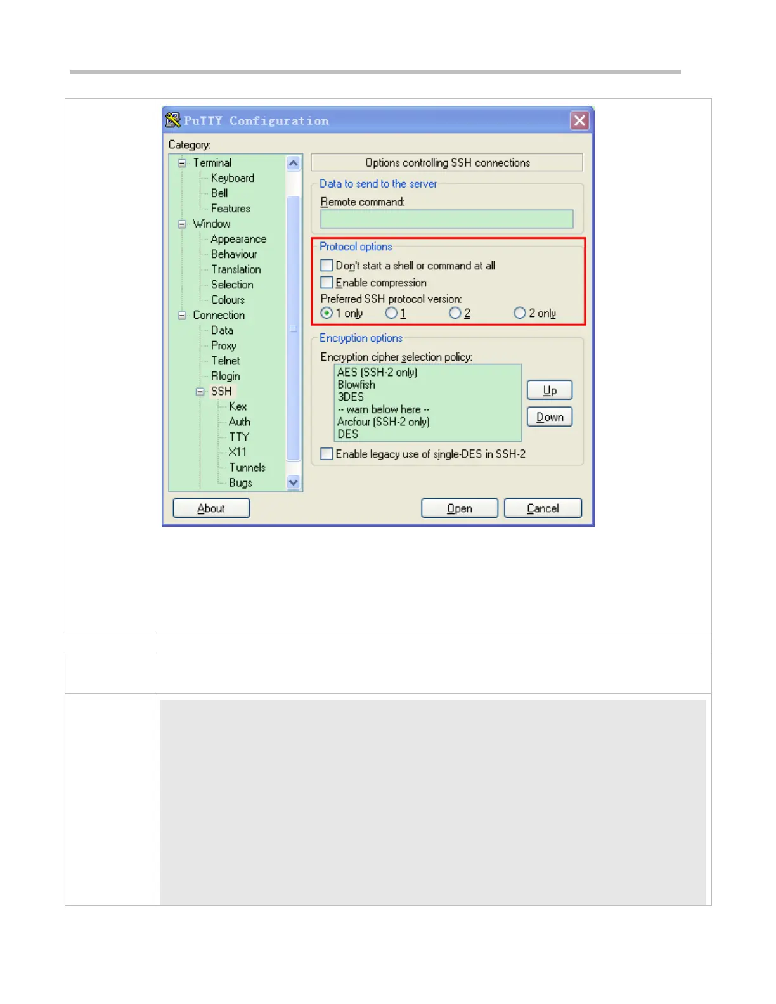
Task: Open Kex settings under SSH
Action: [x=238, y=406]
